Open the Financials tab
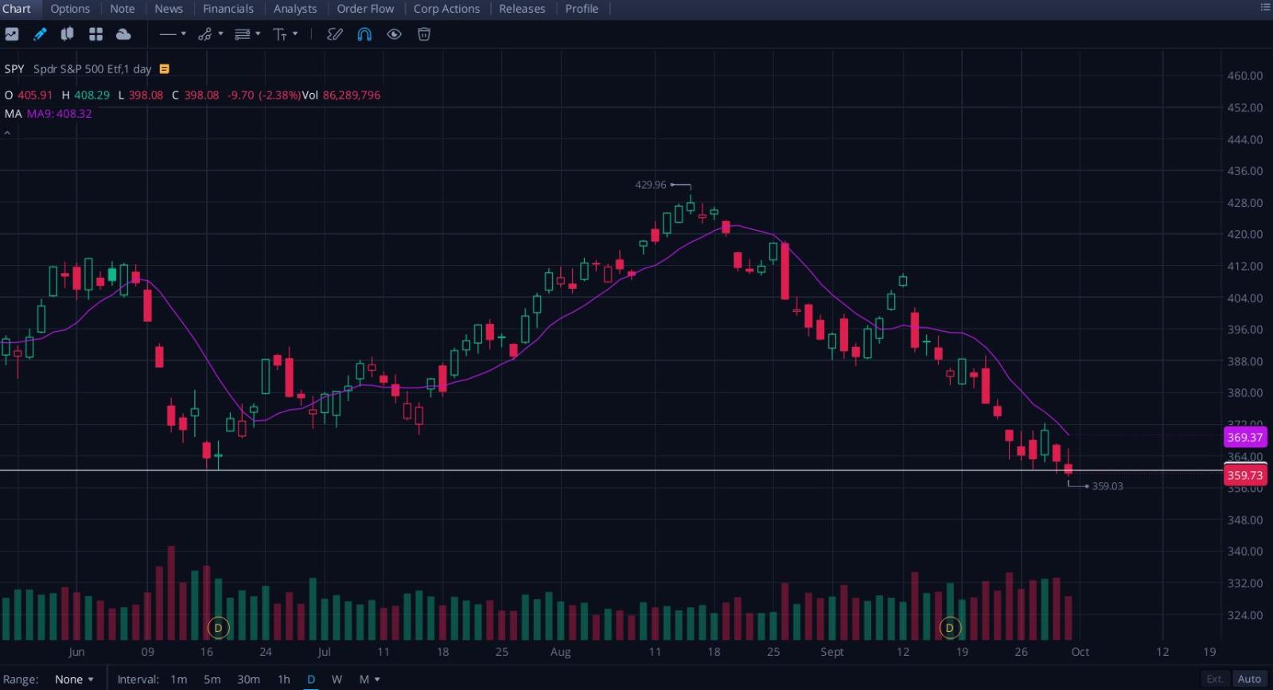 228,9
